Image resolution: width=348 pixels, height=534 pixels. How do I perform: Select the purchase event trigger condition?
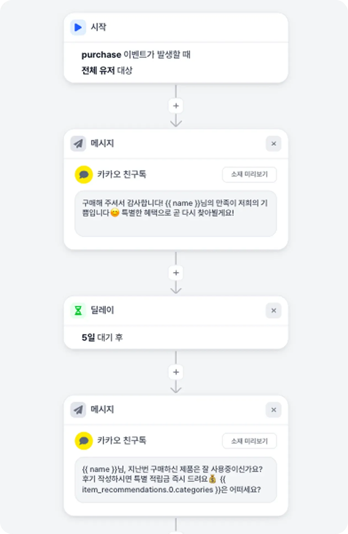click(x=136, y=55)
